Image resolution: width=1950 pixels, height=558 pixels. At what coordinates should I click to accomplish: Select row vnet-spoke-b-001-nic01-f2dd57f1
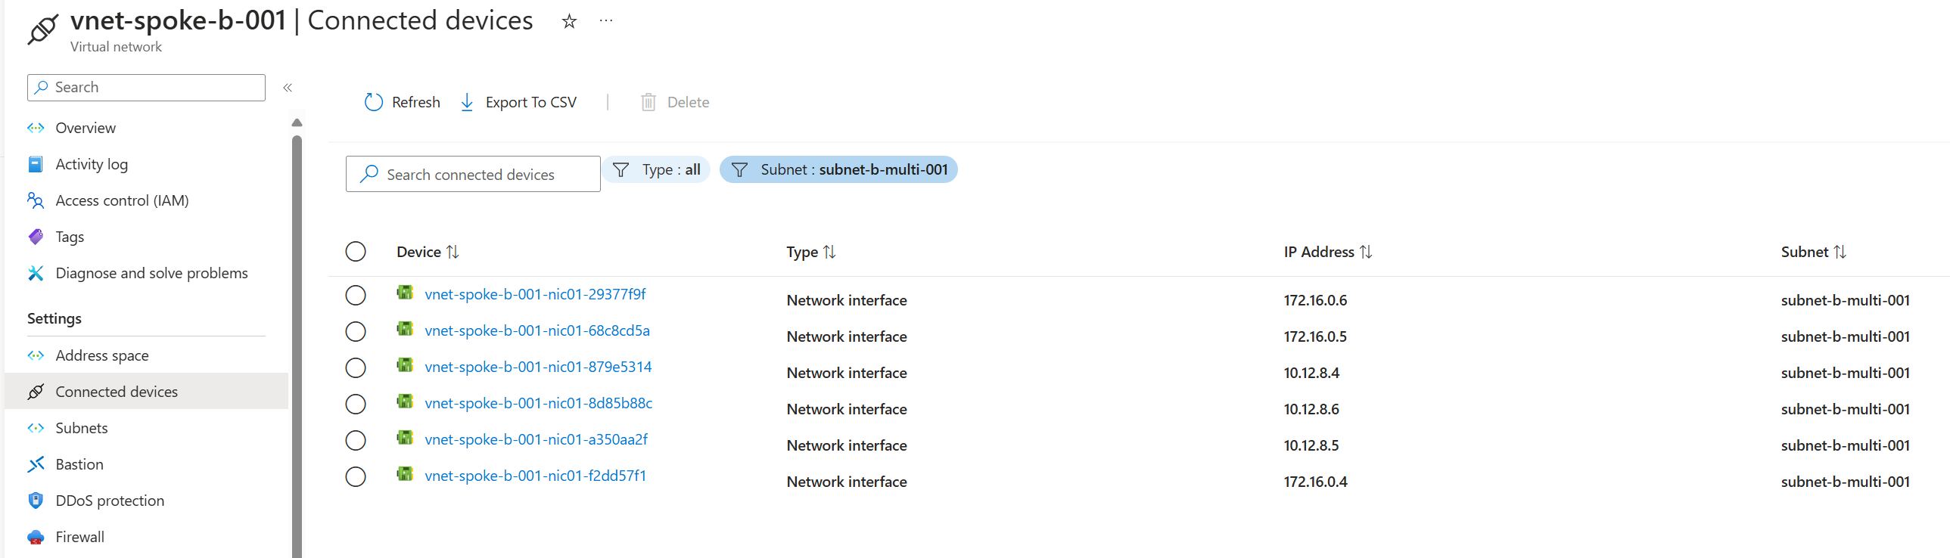click(x=356, y=476)
